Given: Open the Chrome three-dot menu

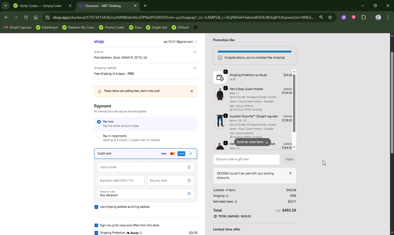Looking at the screenshot, I should (388, 17).
